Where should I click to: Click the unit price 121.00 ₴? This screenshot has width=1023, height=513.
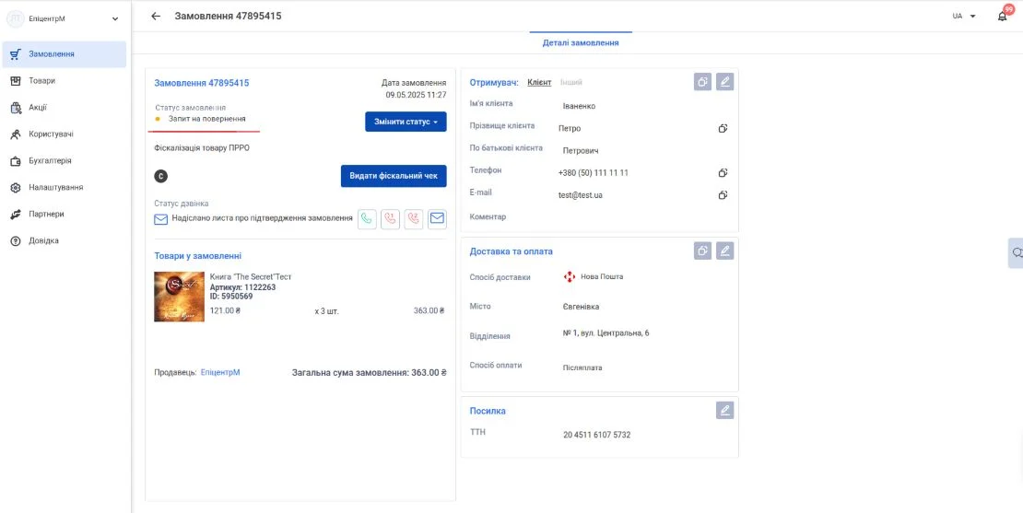click(225, 311)
